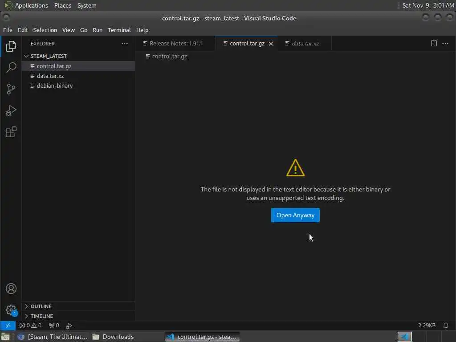
Task: Open the remote window indicator in status bar
Action: [x=8, y=326]
